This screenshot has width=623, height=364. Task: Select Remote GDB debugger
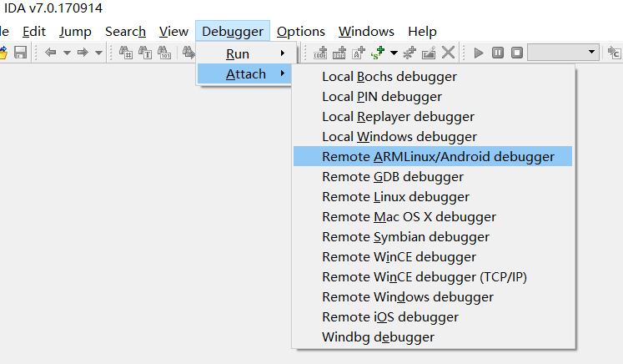tap(433, 177)
